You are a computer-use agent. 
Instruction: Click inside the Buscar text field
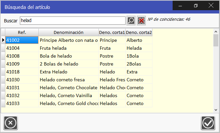tap(72, 20)
